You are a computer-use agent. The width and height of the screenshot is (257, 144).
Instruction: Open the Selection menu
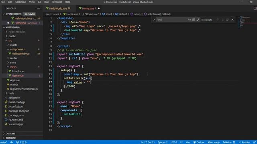coord(20,2)
